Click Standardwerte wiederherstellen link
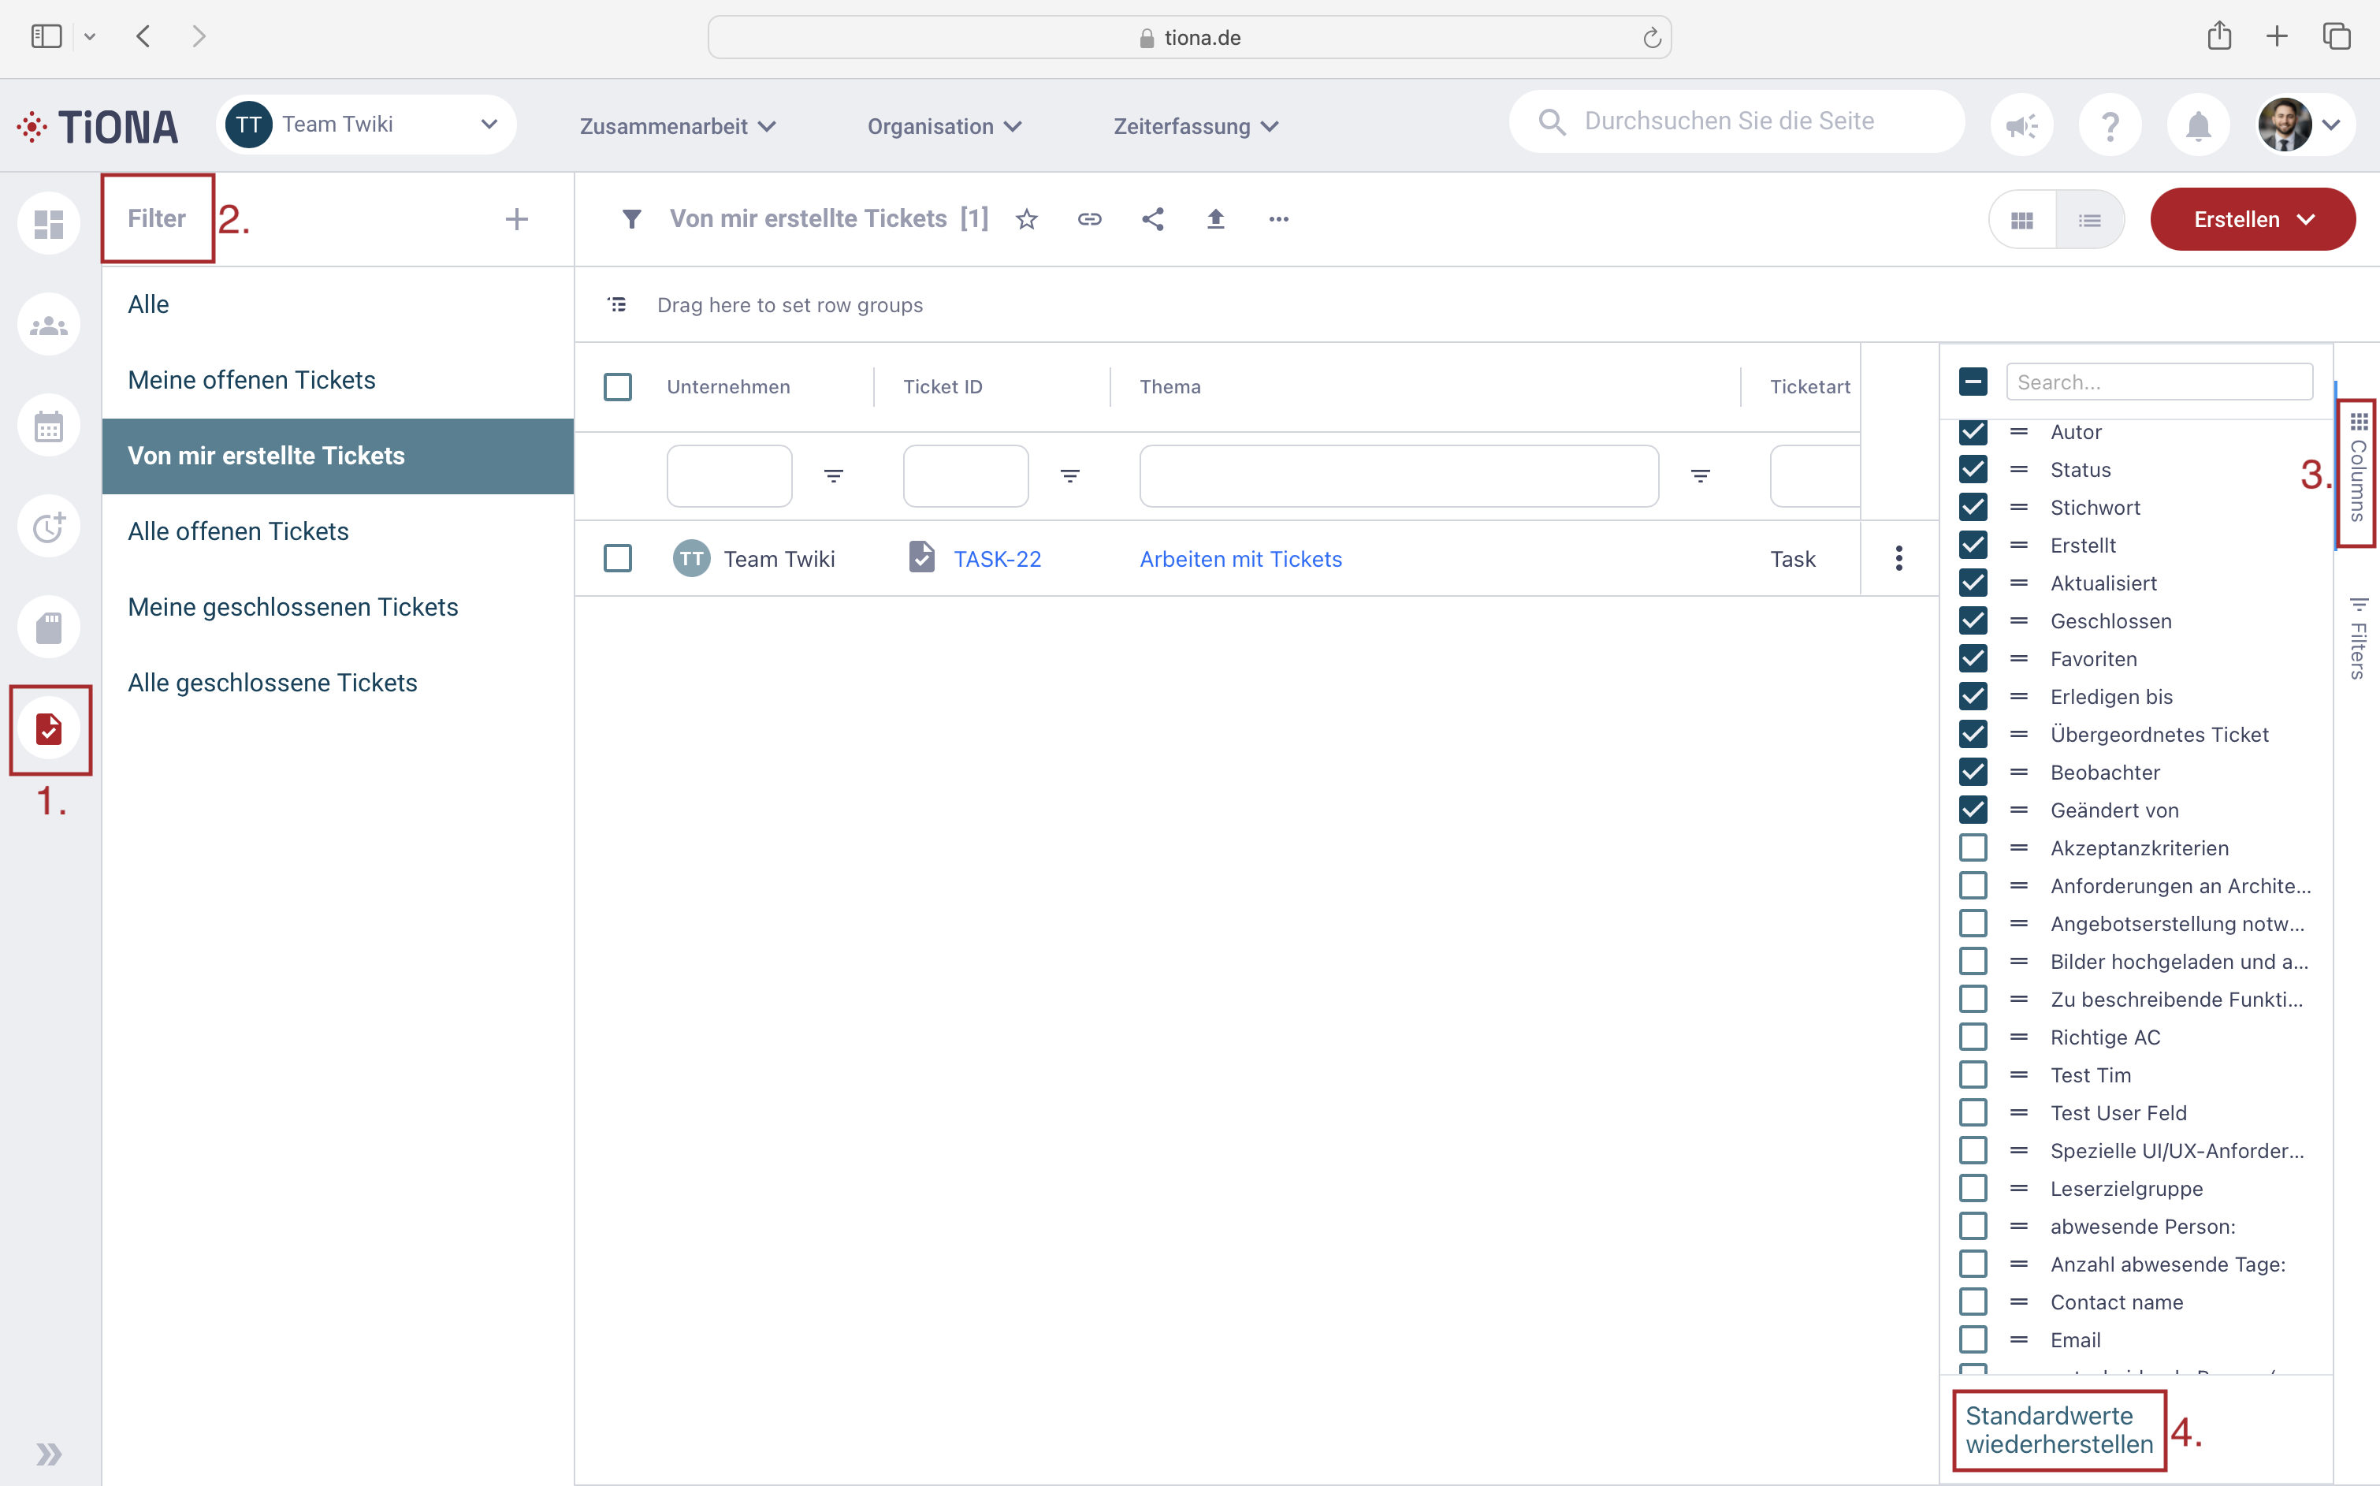2380x1486 pixels. 2058,1430
